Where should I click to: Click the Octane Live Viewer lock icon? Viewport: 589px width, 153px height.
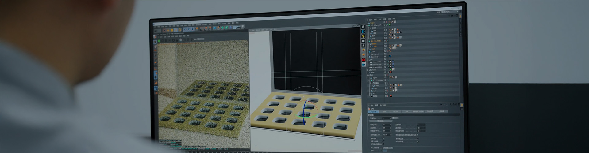176,40
